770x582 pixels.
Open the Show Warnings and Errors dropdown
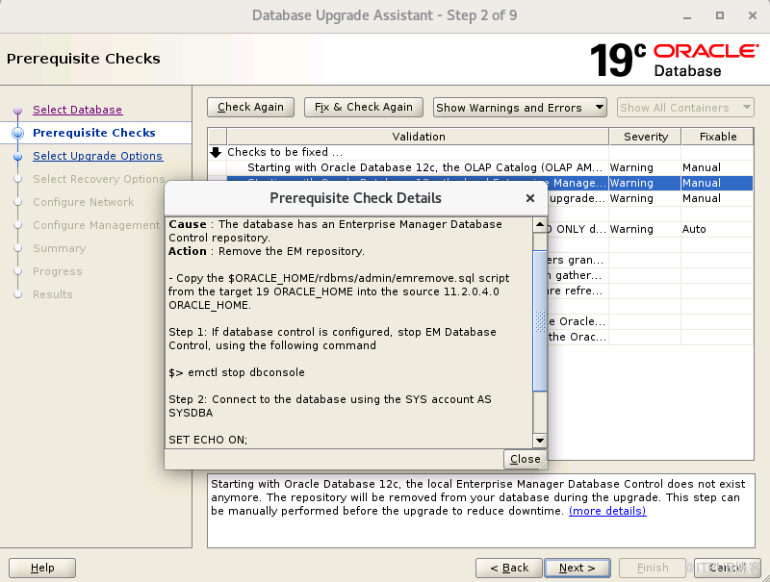520,108
